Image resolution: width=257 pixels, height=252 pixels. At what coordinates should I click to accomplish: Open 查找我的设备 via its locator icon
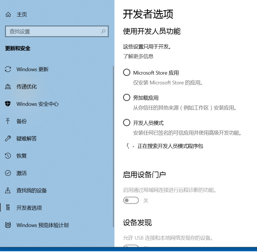8,190
